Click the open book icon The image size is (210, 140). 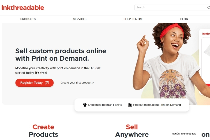[x=130, y=105]
